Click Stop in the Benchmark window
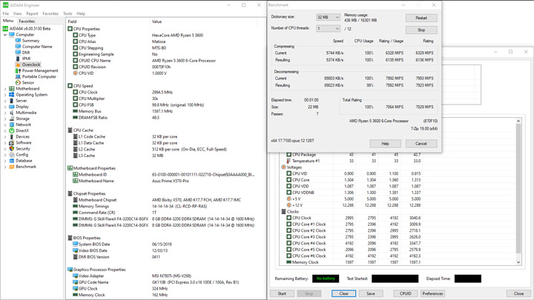This screenshot has width=534, height=300. (x=421, y=30)
